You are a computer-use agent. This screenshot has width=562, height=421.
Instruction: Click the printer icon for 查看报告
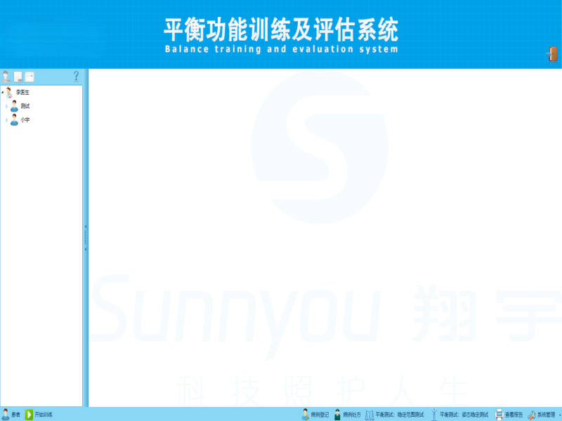click(x=499, y=415)
